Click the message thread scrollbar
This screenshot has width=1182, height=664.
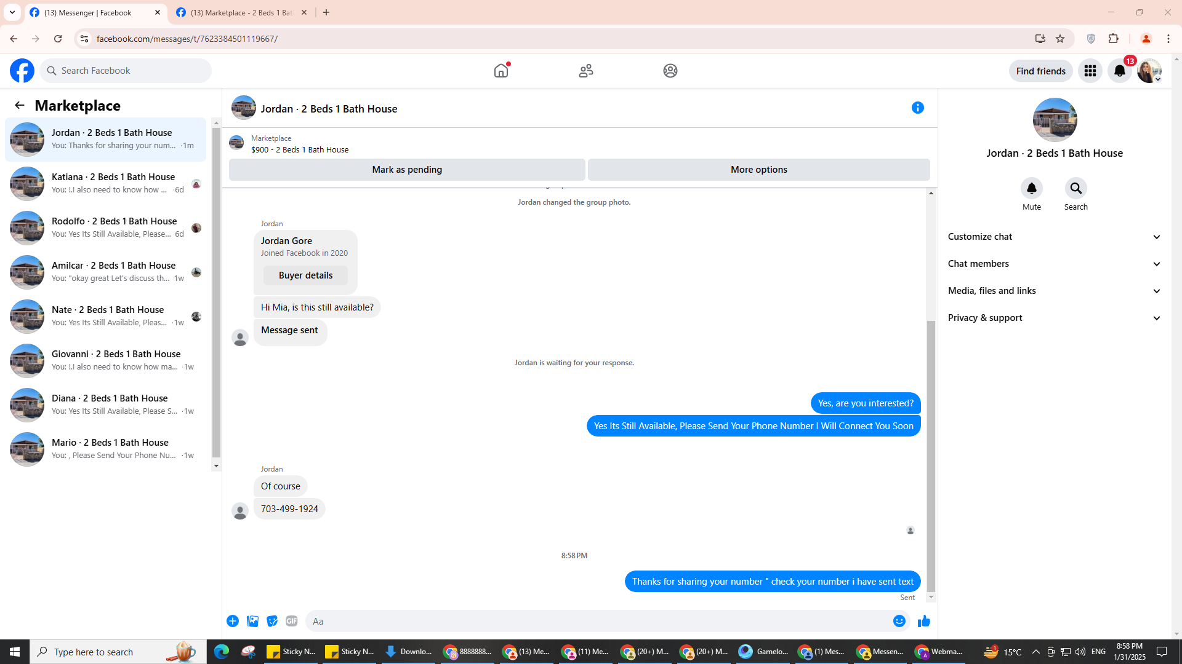coord(931,455)
